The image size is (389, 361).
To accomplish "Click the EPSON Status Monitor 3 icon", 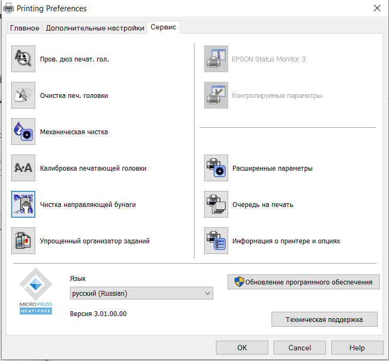I will (x=216, y=59).
